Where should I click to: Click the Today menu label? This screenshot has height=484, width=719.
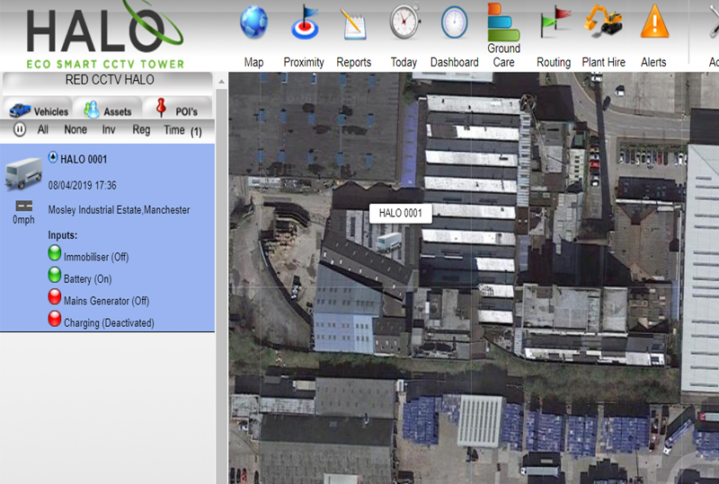404,62
